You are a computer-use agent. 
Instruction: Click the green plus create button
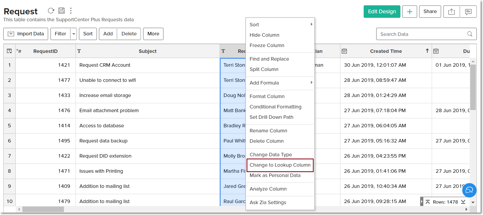coord(409,12)
